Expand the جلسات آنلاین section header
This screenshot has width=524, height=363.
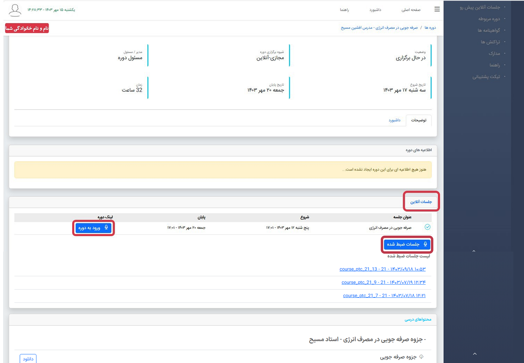click(421, 202)
